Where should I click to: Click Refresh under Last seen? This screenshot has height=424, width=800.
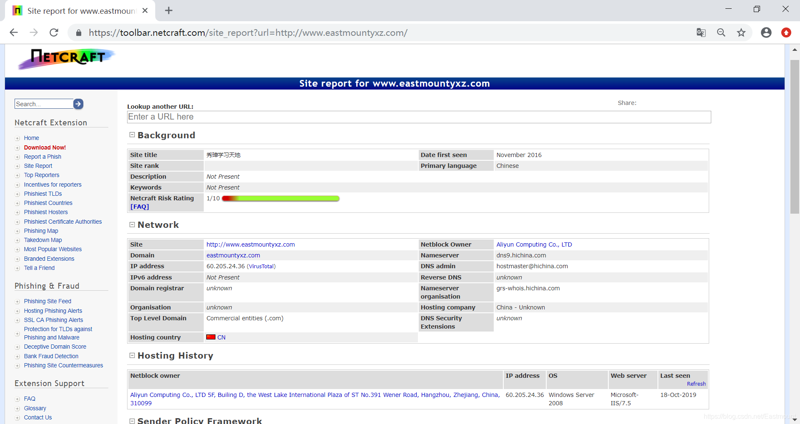coord(696,384)
